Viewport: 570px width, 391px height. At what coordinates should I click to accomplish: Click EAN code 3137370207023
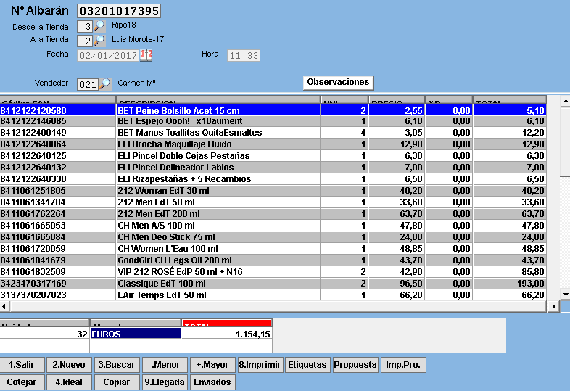pyautogui.click(x=33, y=295)
